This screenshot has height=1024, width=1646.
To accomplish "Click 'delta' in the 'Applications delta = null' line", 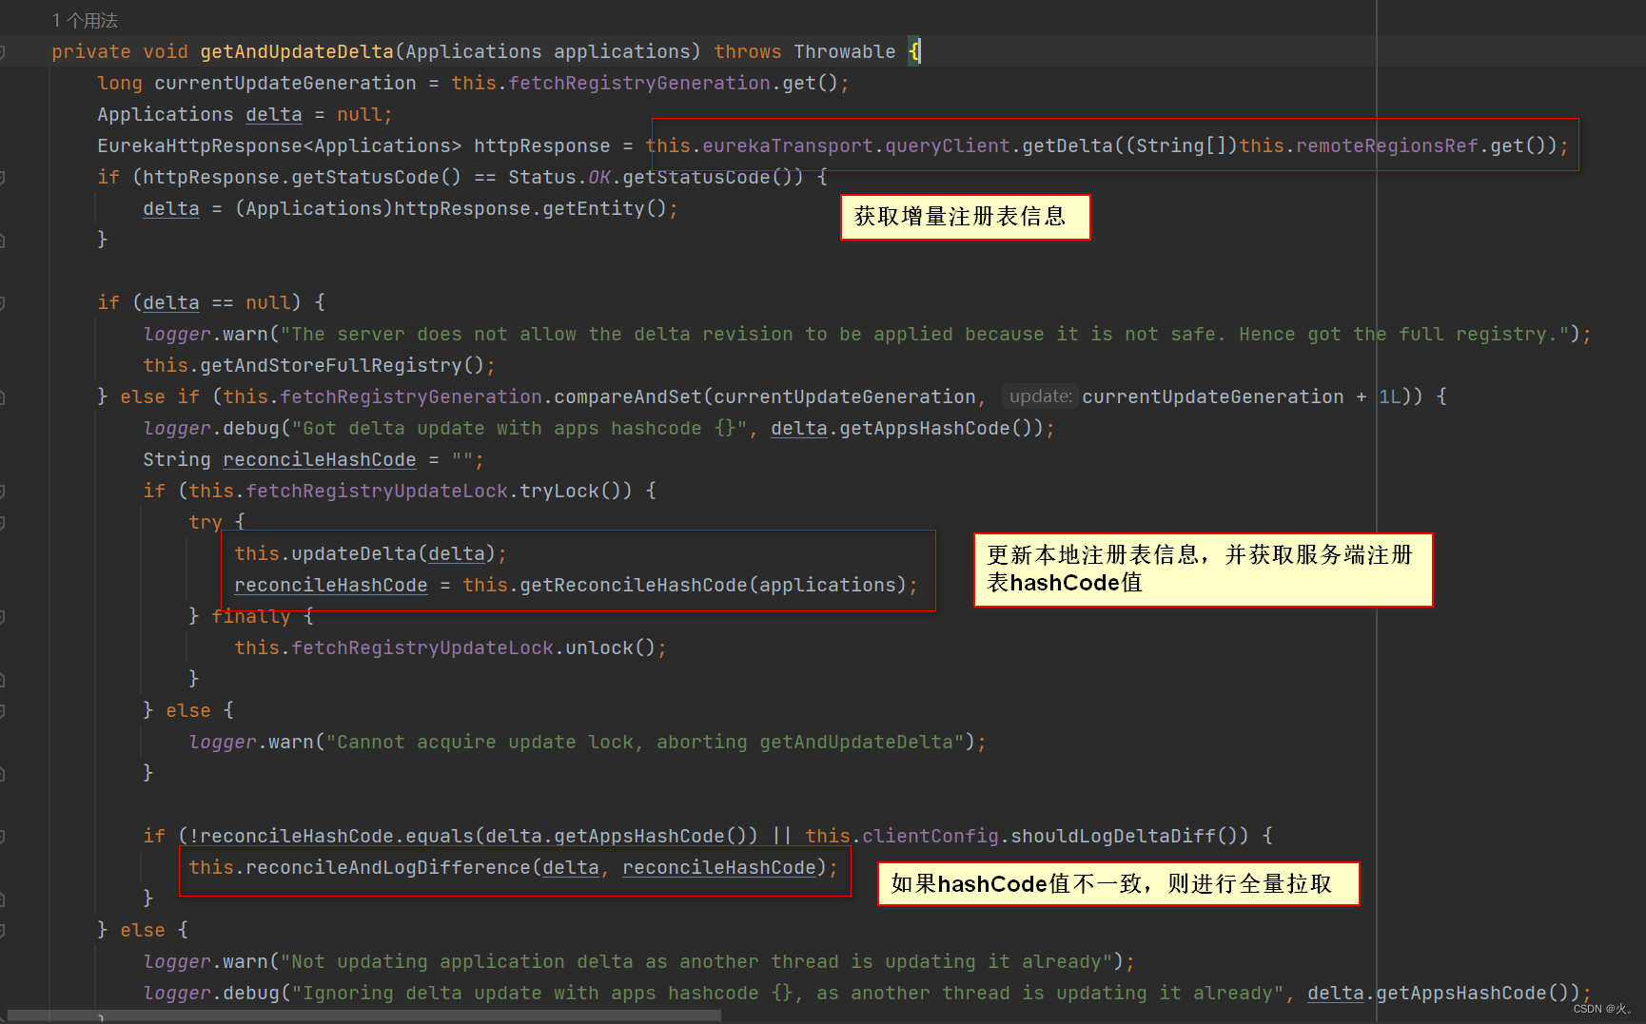I will pos(274,114).
